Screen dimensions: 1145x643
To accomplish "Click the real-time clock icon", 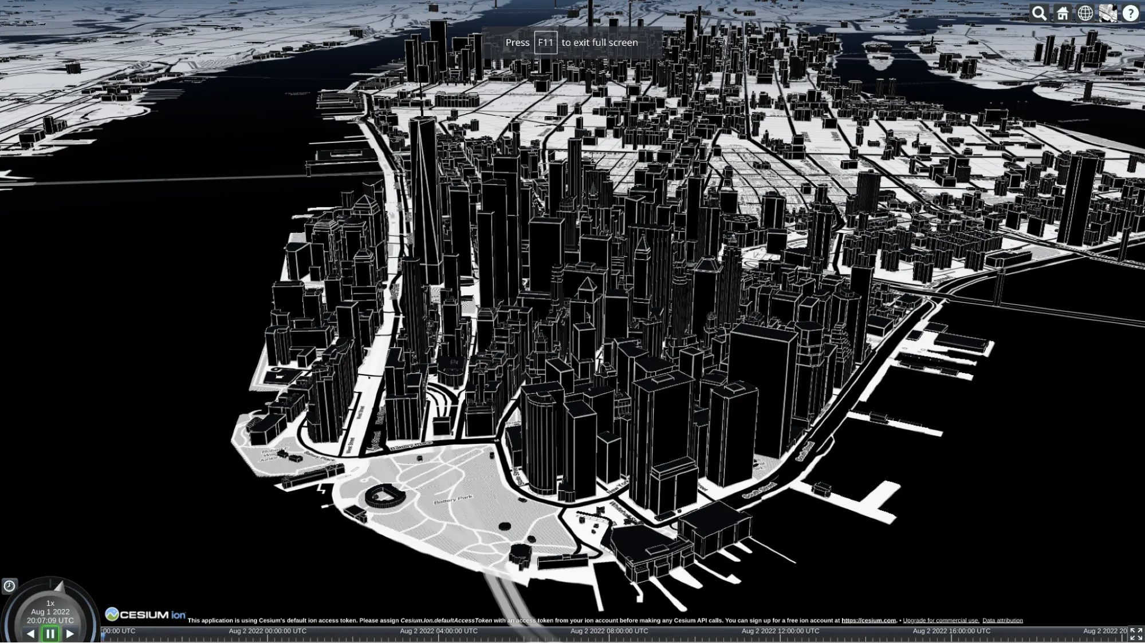I will coord(9,586).
